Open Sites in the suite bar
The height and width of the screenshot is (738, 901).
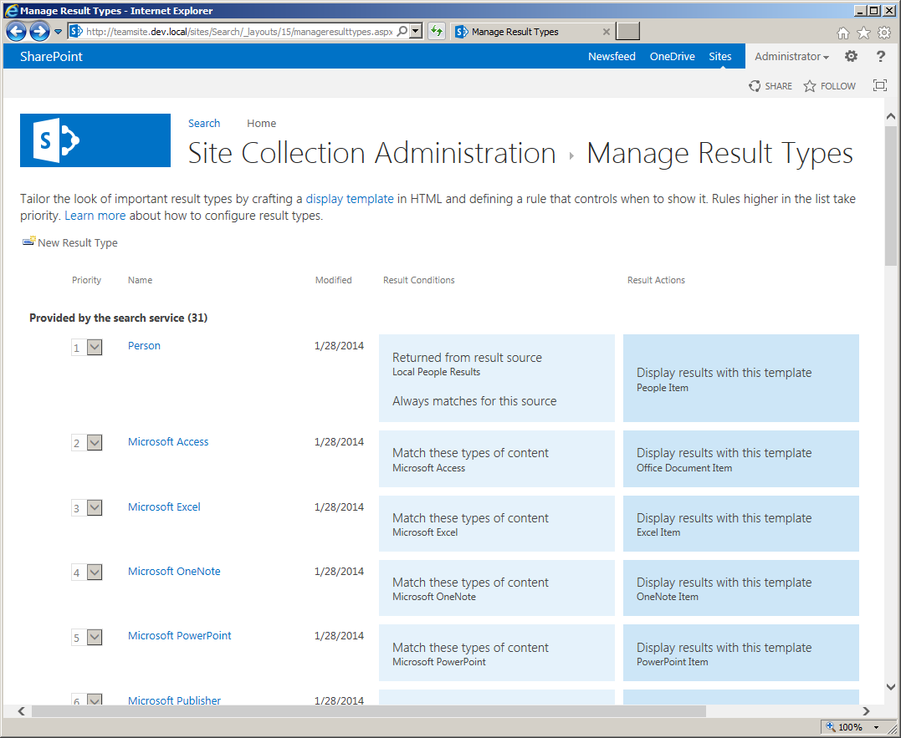coord(720,56)
